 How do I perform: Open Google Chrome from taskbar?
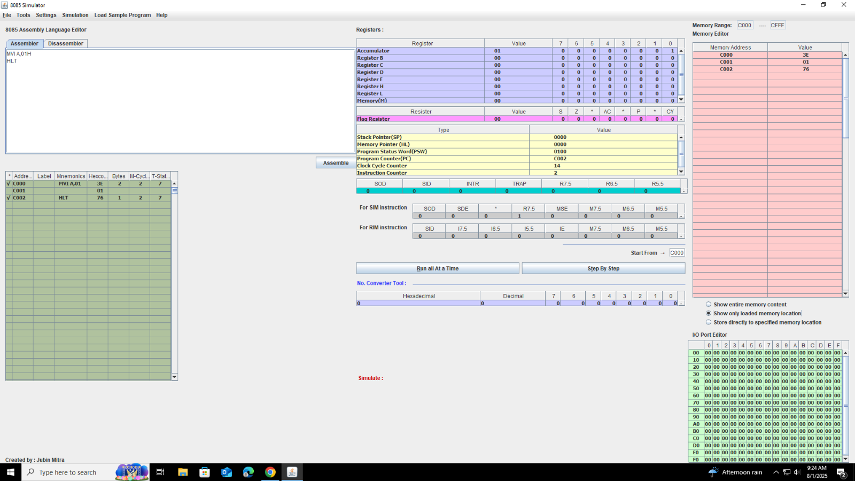270,472
